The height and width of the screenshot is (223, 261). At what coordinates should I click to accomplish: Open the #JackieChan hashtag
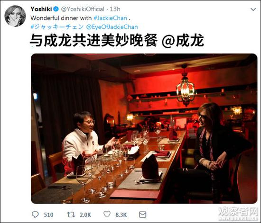[x=111, y=18]
